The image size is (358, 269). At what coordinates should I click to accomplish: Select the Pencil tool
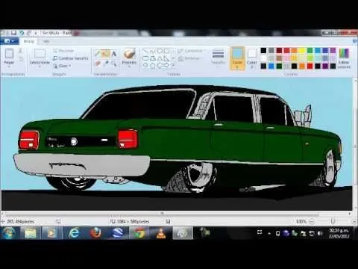tap(98, 54)
